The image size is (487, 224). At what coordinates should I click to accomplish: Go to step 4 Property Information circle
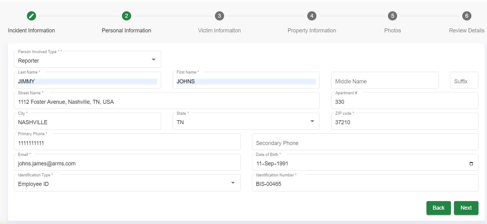pos(312,16)
